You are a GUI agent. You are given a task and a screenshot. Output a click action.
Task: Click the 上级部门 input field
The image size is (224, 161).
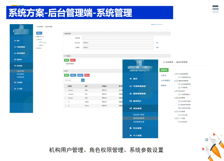pos(118,47)
